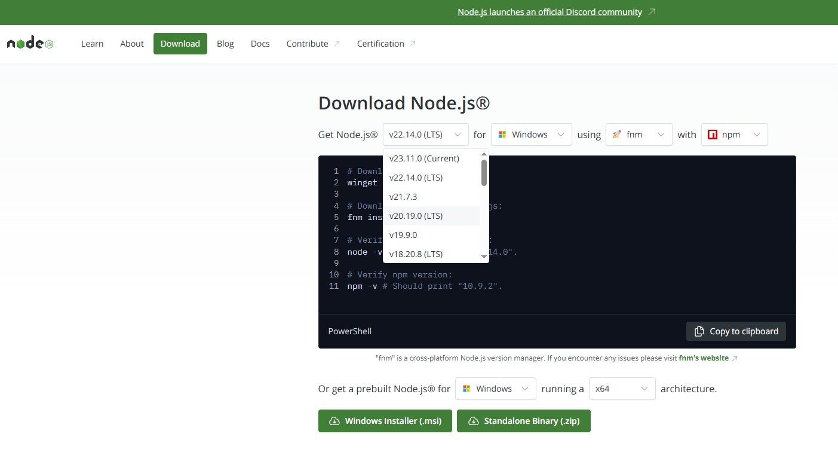The image size is (838, 452).
Task: Download the Standalone Binary (.zip)
Action: 523,421
